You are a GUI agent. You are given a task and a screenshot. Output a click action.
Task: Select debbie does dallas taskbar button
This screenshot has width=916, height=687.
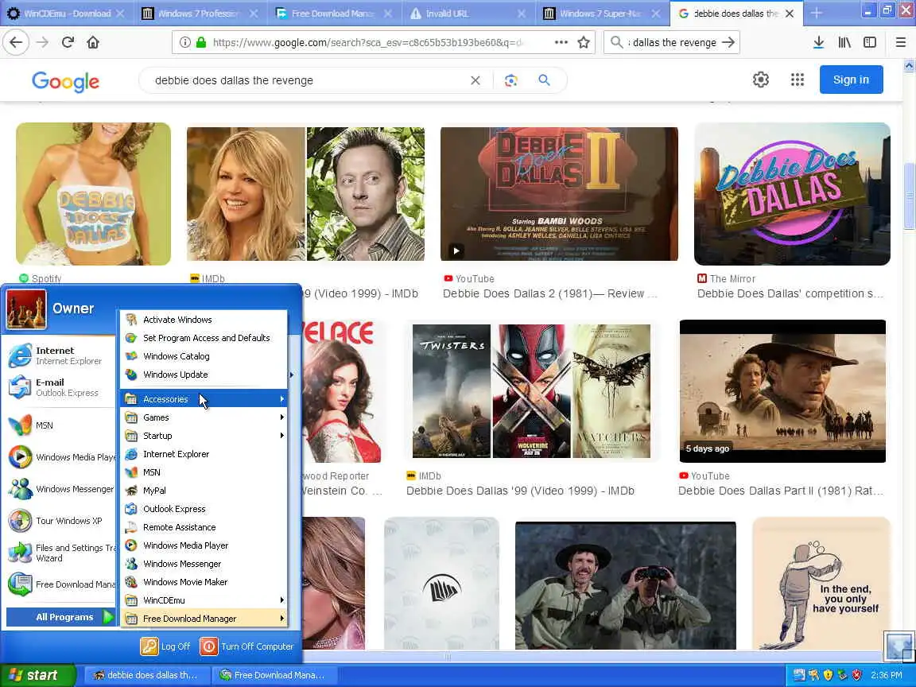(x=146, y=675)
